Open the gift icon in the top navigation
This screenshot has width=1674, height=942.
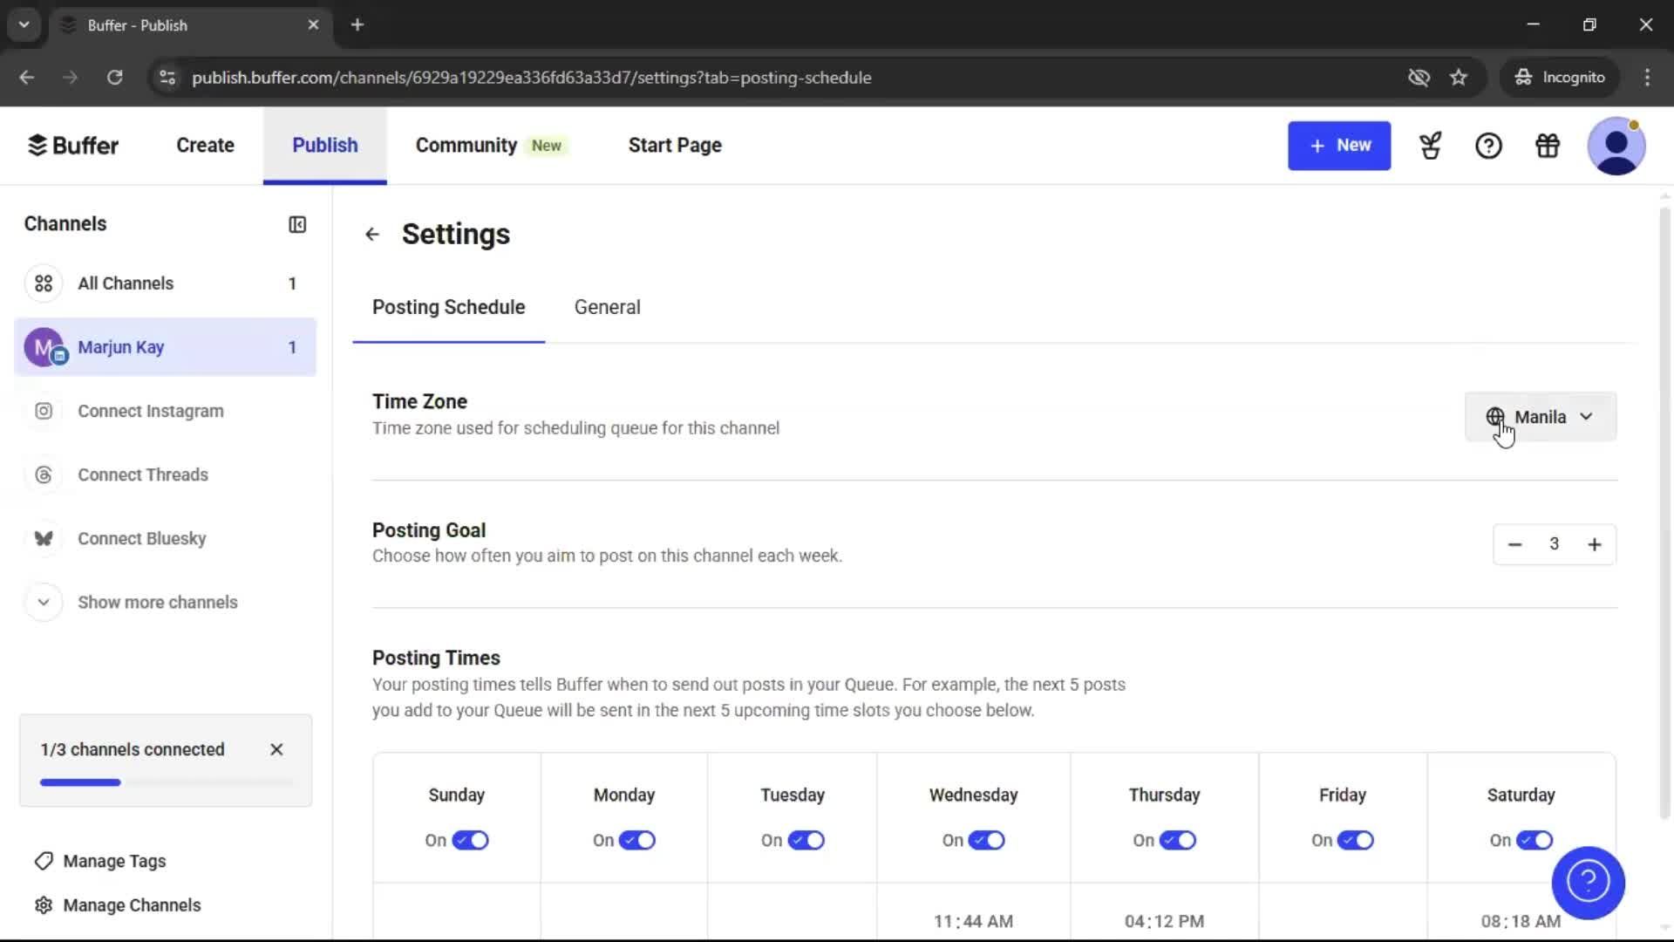click(1547, 146)
